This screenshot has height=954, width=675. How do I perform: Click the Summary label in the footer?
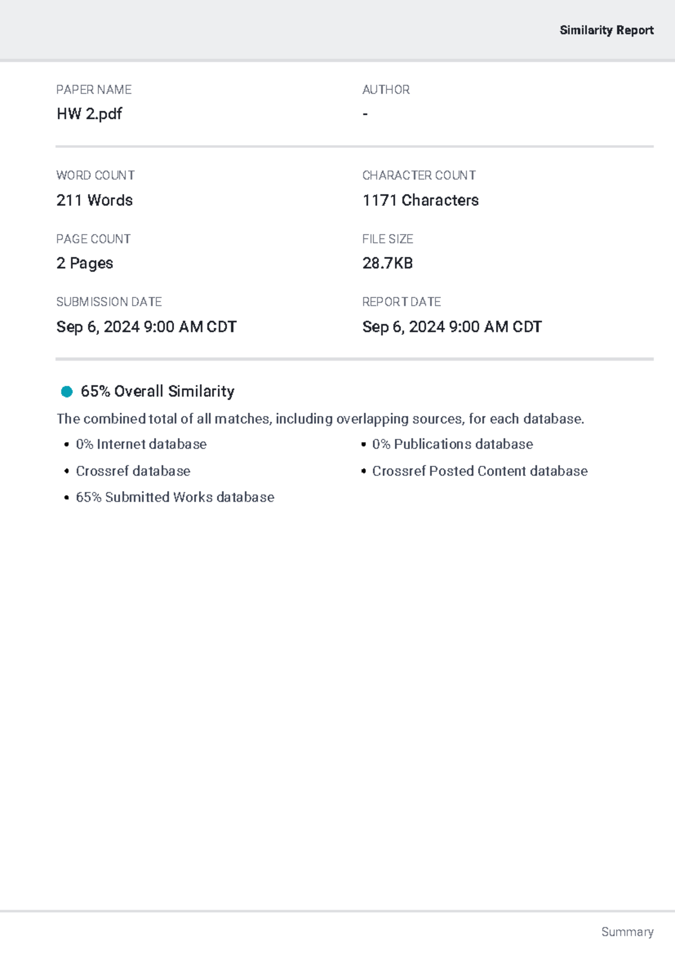tap(627, 931)
